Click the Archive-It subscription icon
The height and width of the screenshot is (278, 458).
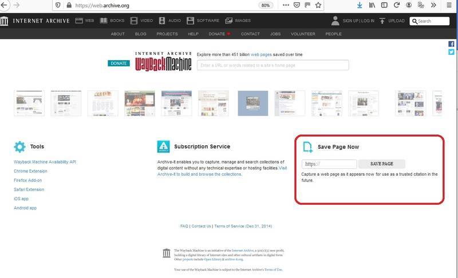coord(163,146)
